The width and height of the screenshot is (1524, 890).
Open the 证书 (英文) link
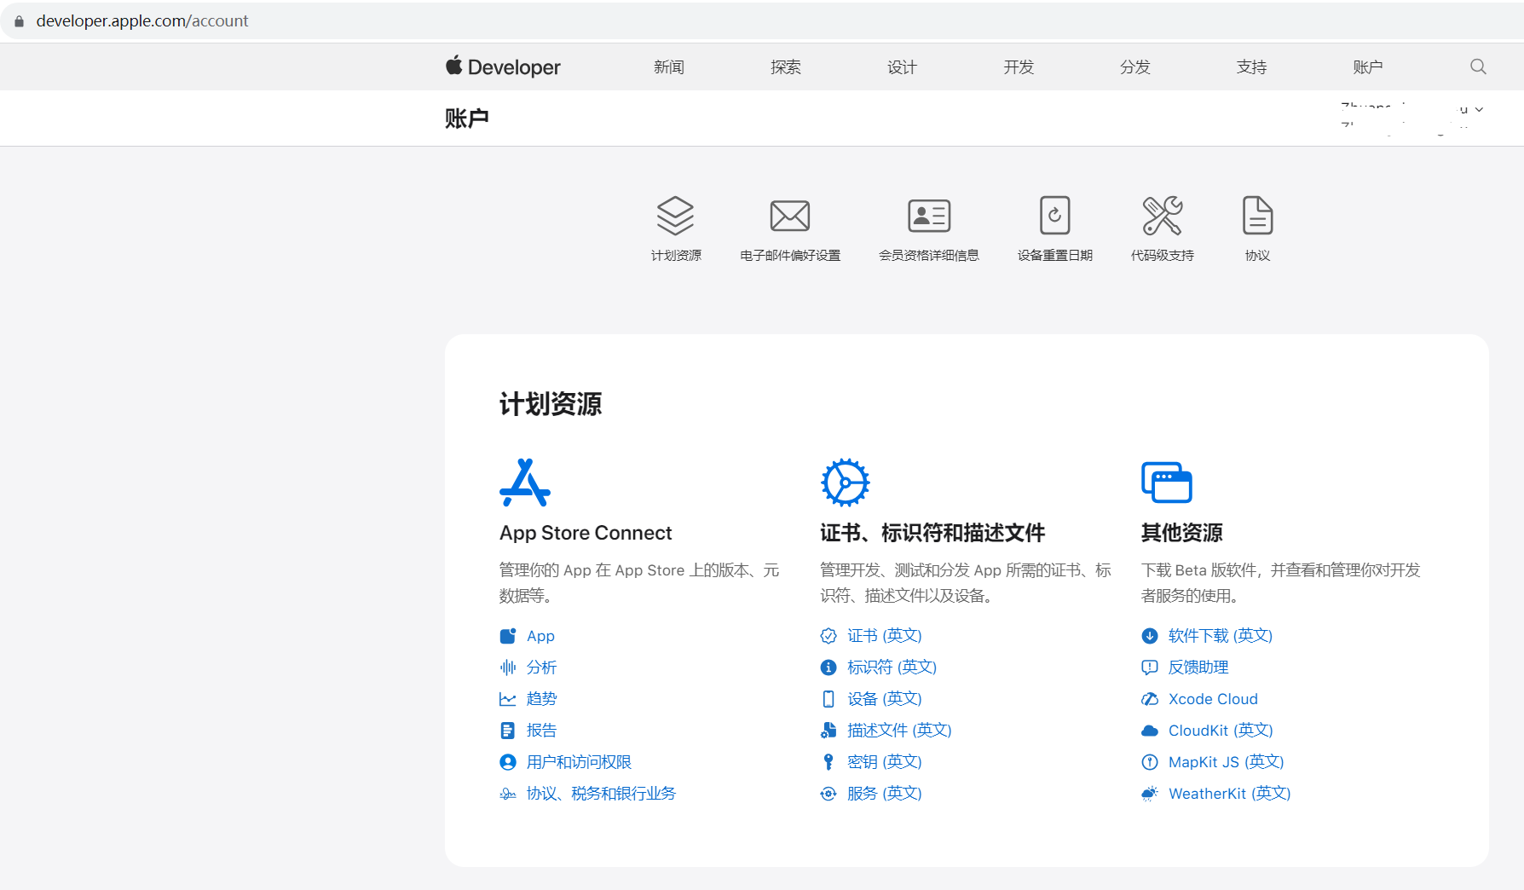(x=885, y=636)
